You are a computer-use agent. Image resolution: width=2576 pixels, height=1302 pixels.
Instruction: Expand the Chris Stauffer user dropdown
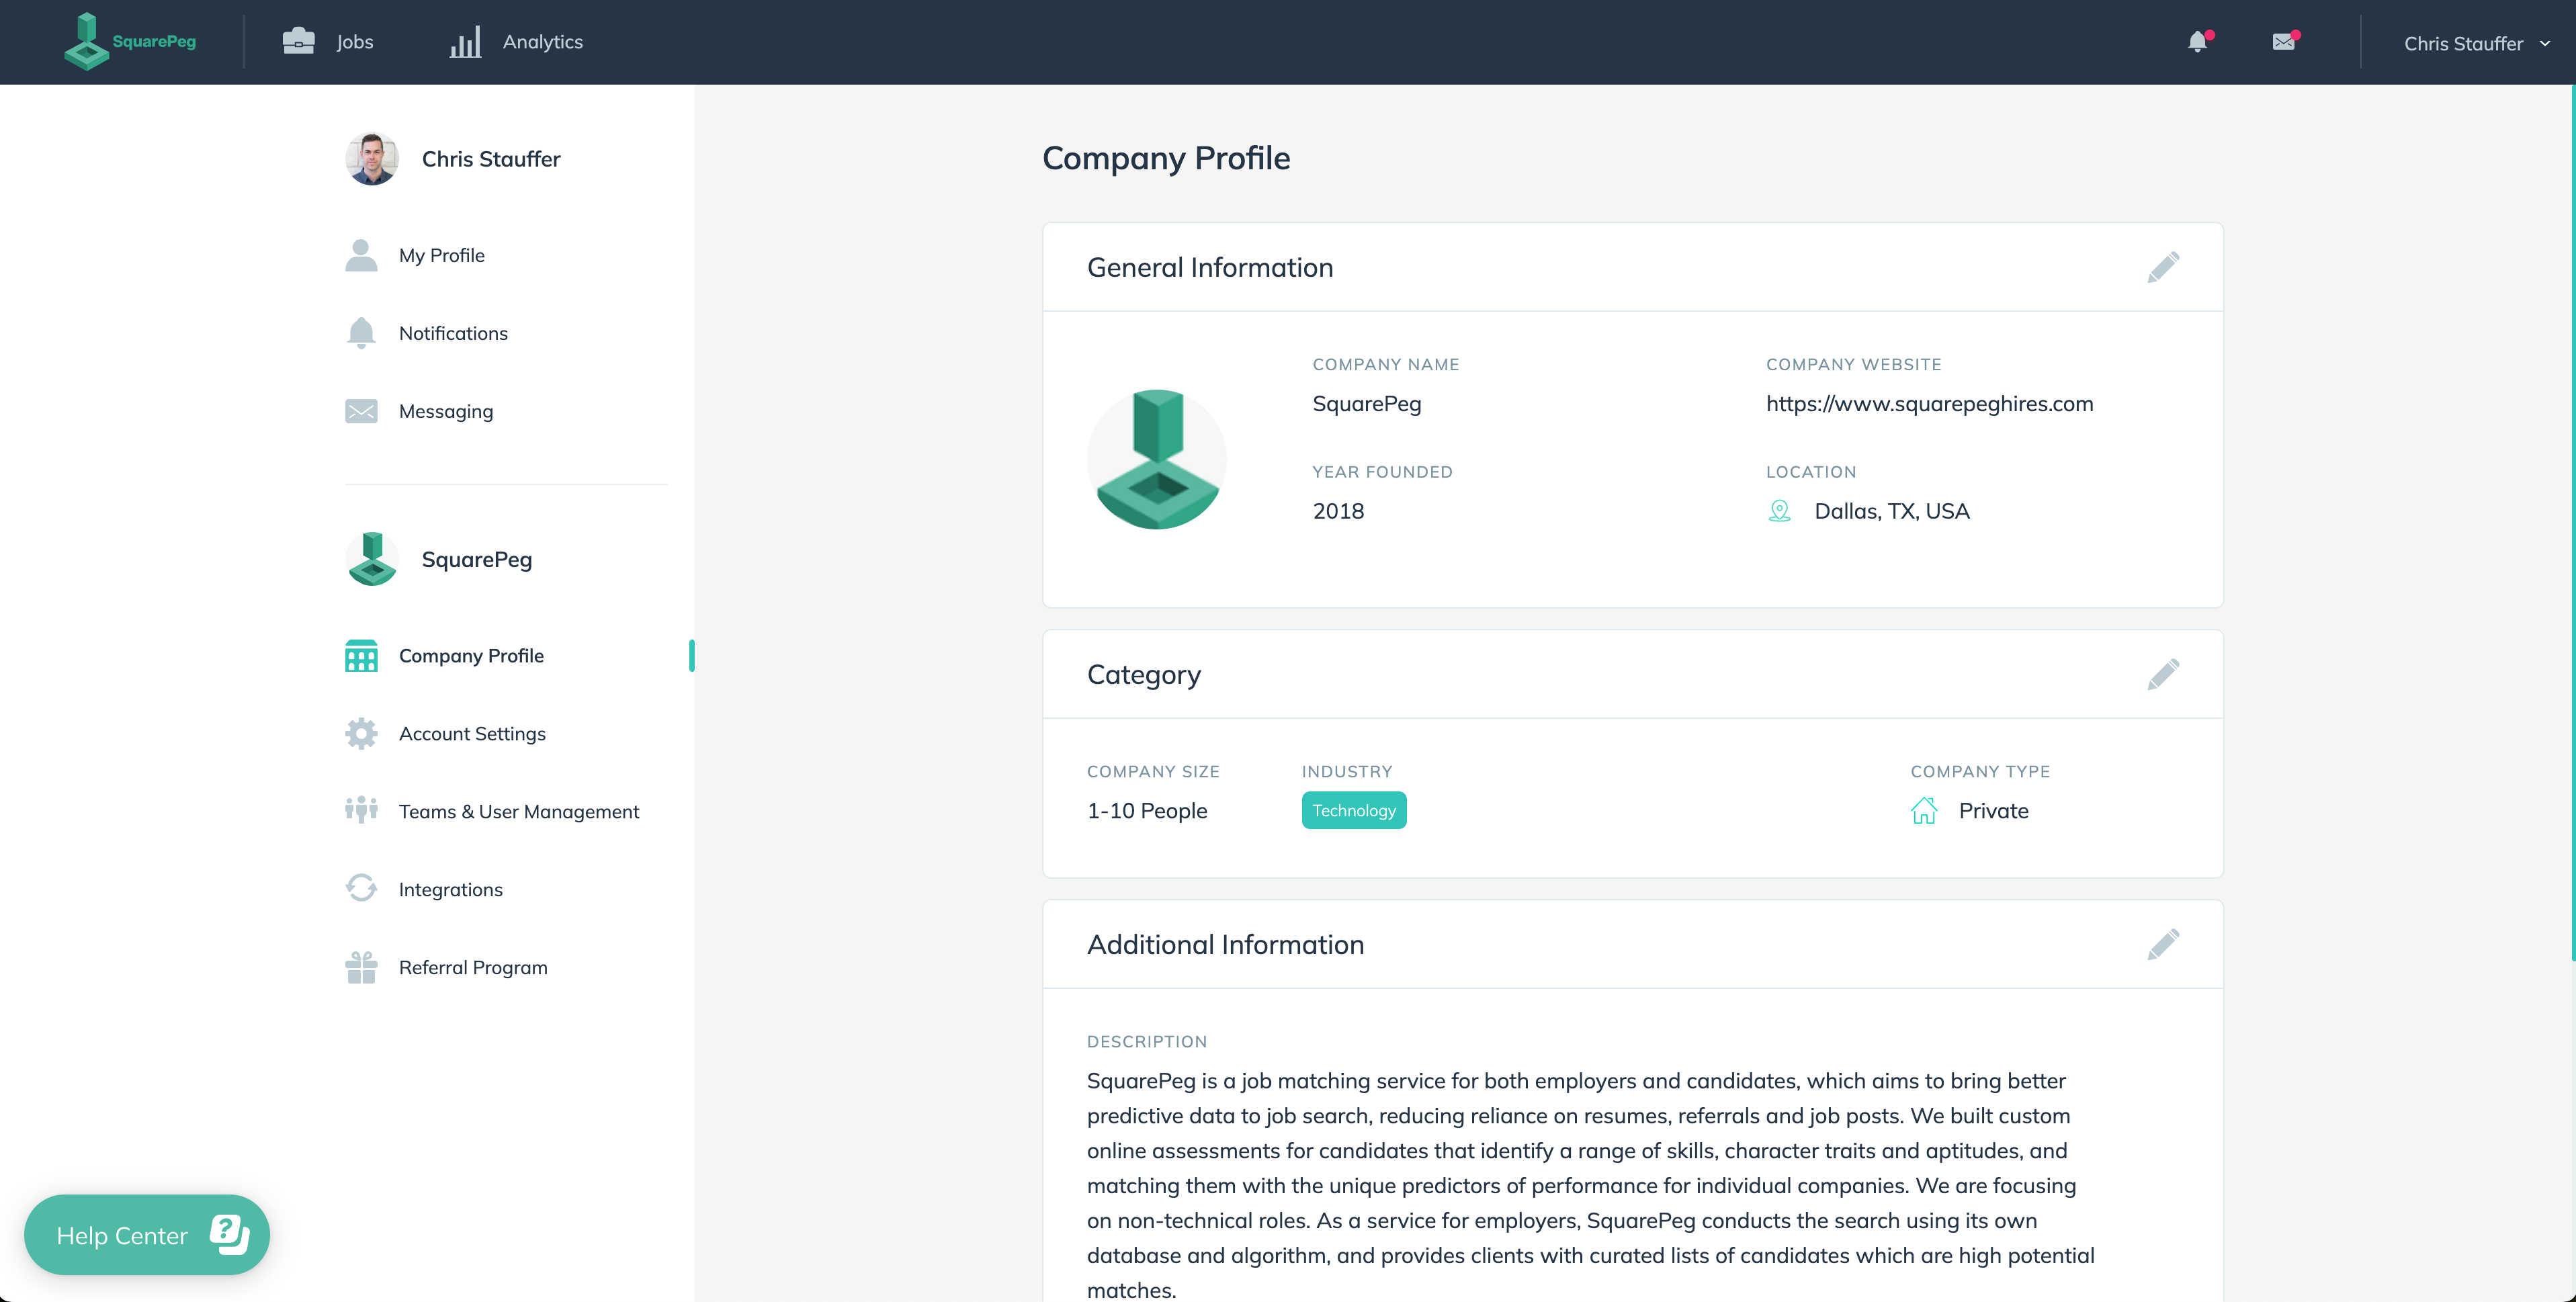tap(2477, 44)
